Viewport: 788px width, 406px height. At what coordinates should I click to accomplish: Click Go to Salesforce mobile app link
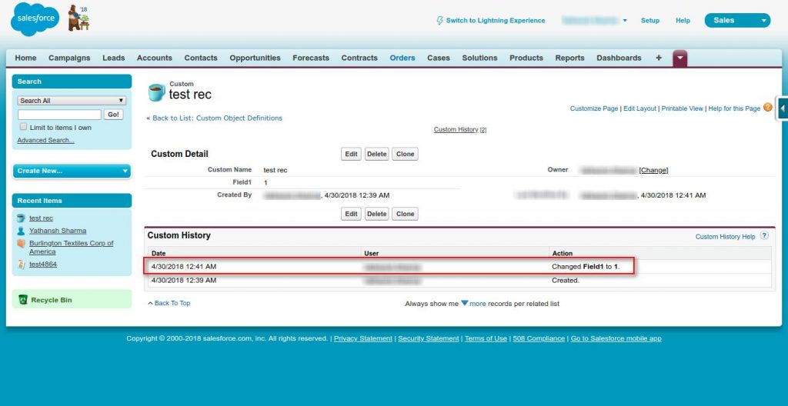click(x=616, y=338)
